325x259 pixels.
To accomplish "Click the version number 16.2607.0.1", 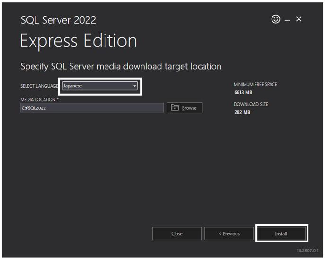I will (307, 250).
